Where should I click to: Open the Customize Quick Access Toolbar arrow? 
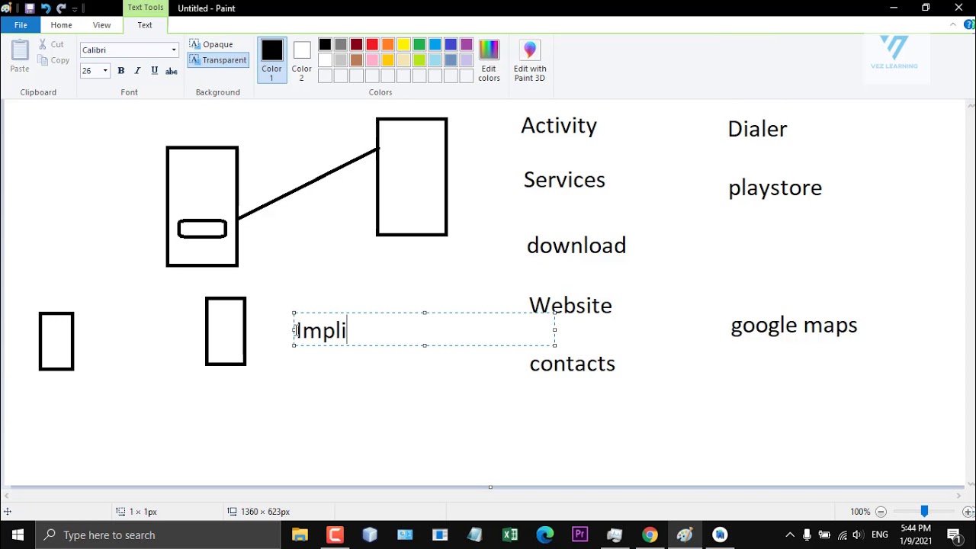coord(75,9)
